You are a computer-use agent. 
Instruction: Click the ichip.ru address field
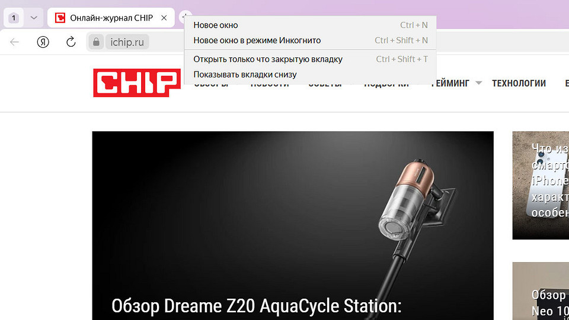pos(127,42)
